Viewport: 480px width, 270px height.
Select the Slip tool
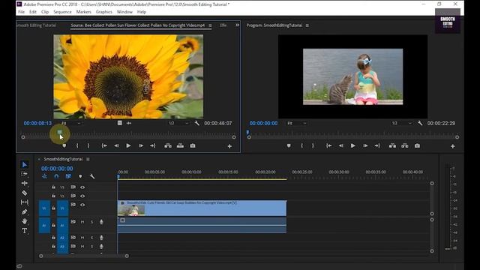tap(25, 202)
